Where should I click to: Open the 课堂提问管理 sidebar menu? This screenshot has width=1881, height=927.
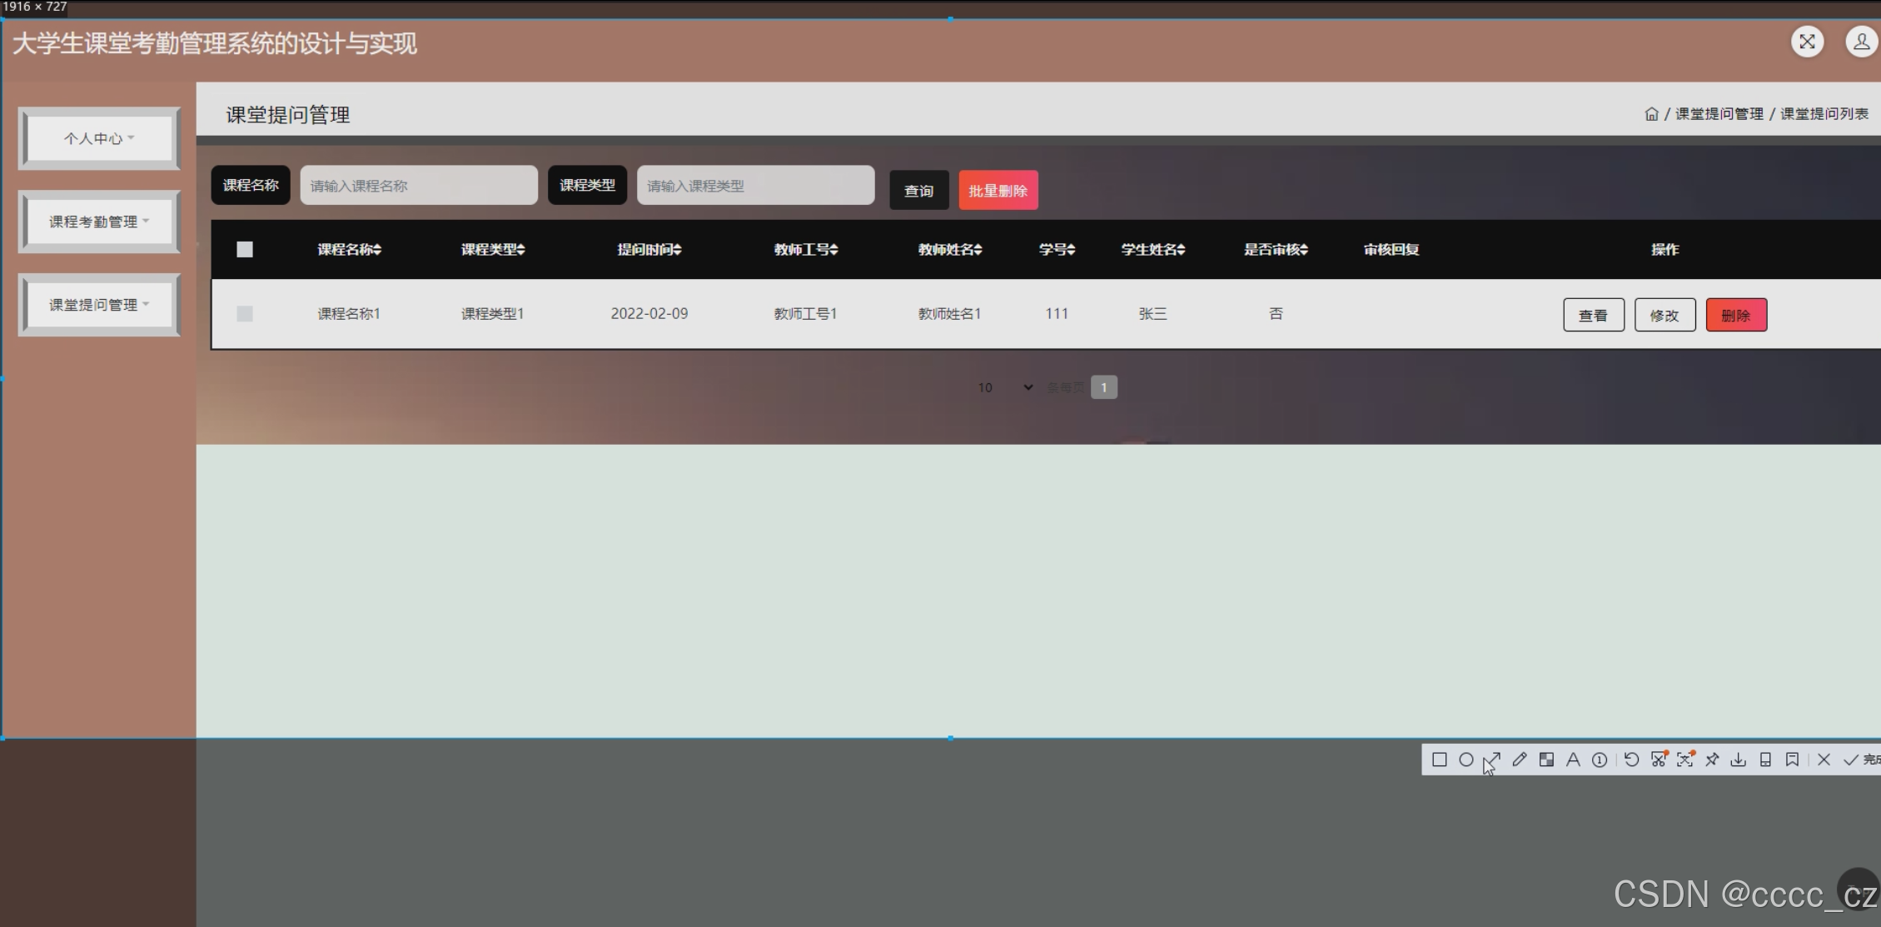tap(99, 305)
